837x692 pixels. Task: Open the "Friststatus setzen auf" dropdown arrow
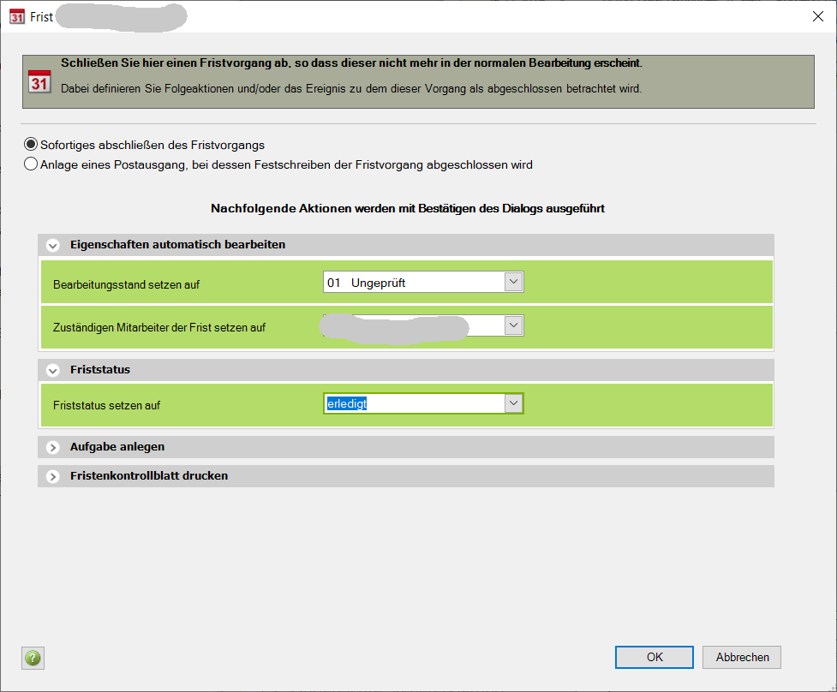(513, 403)
